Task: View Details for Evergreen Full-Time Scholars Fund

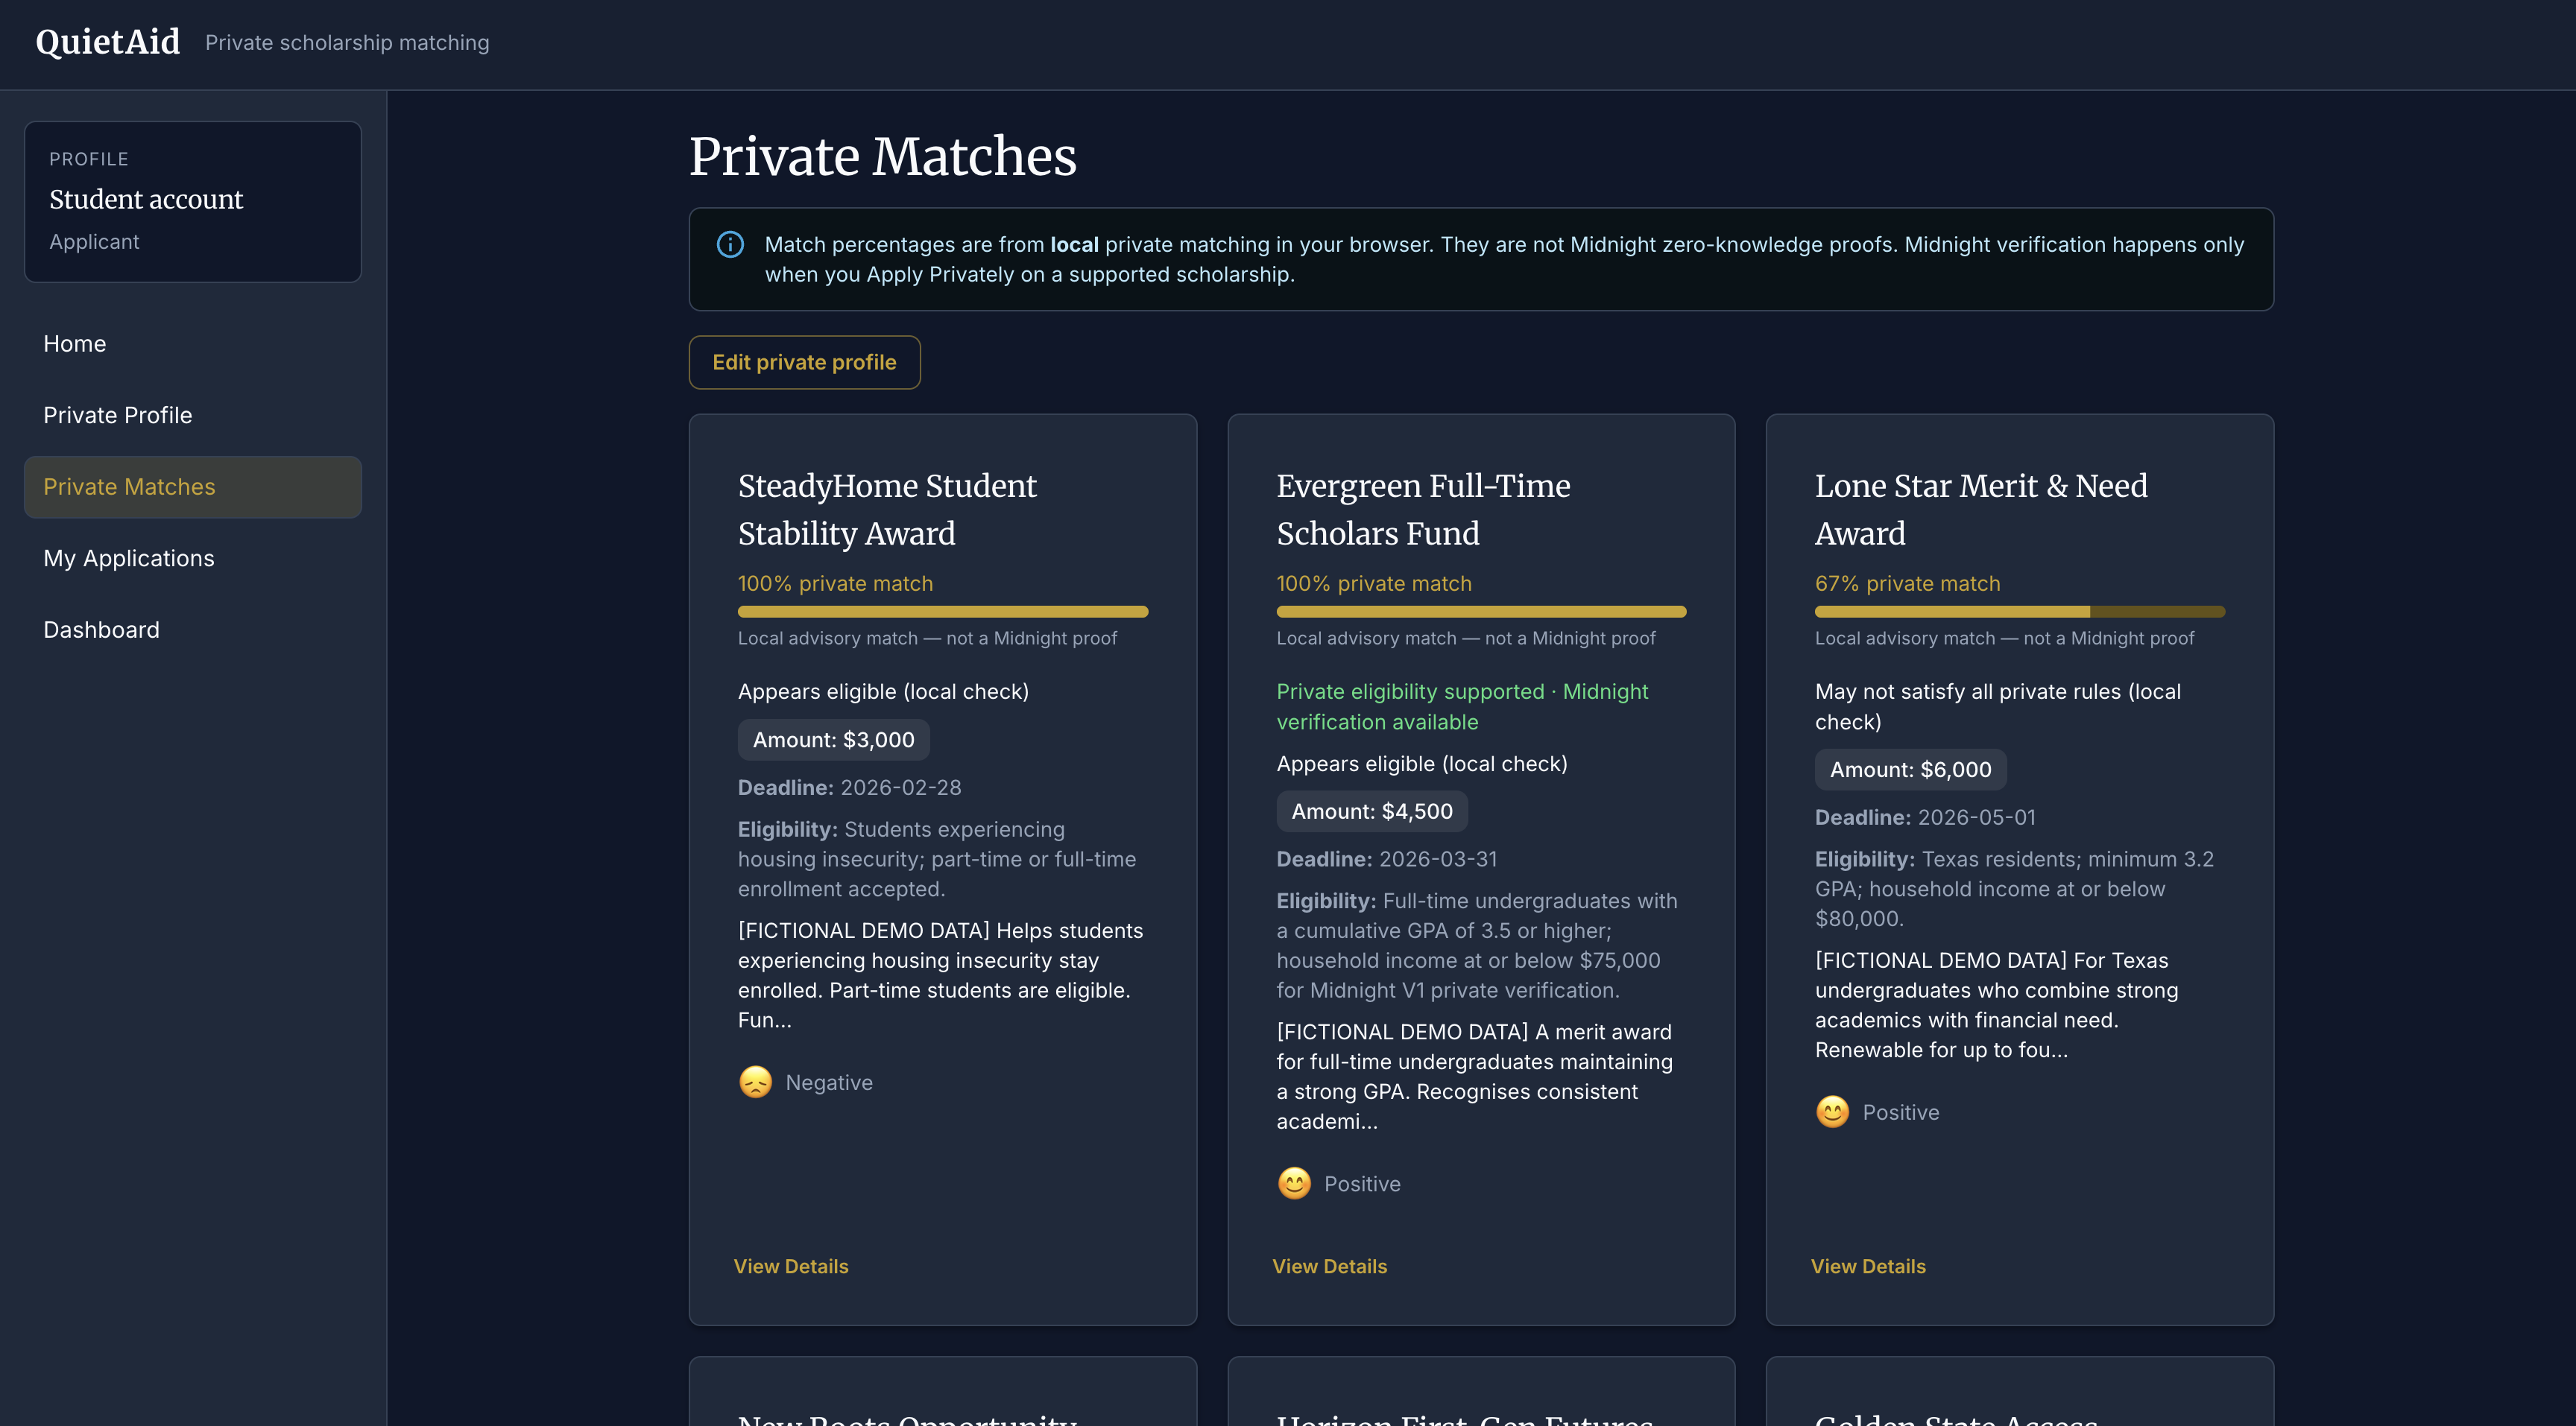Action: click(x=1329, y=1266)
